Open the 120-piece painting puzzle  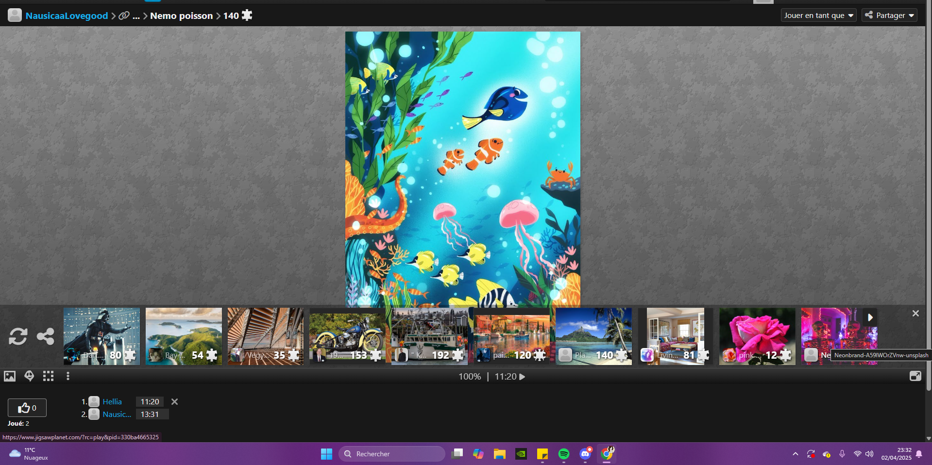[x=512, y=336]
